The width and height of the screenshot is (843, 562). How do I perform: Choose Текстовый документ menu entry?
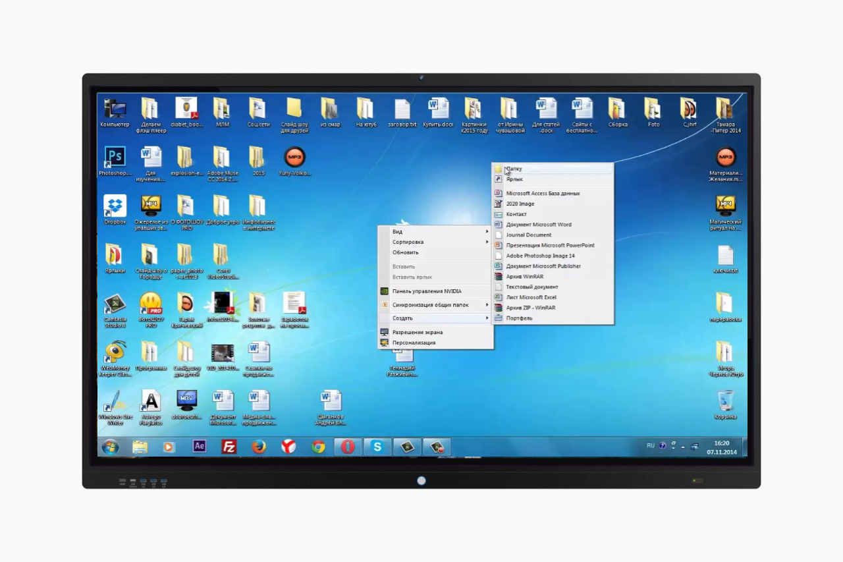(x=553, y=287)
